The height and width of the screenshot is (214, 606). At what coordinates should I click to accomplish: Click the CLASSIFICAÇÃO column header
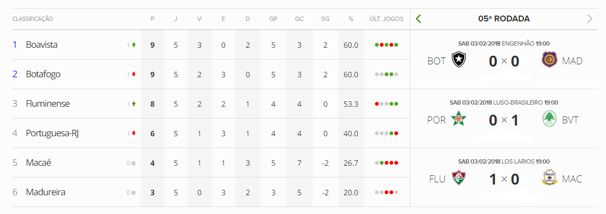click(x=33, y=19)
